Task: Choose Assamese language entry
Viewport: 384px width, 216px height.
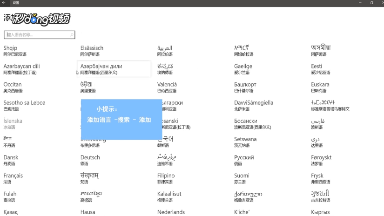Action: [321, 51]
